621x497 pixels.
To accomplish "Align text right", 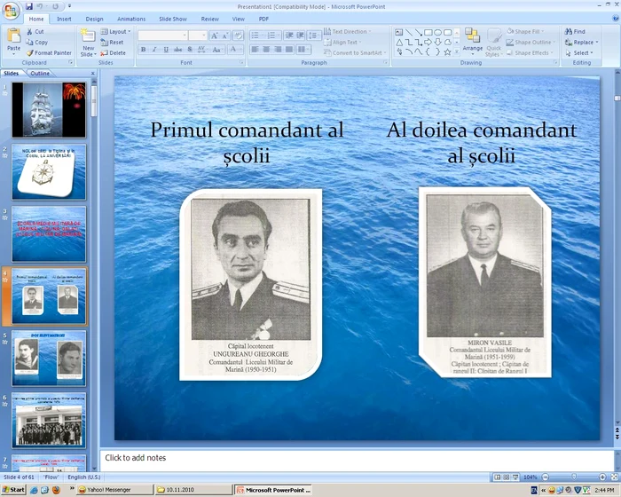I will click(278, 50).
